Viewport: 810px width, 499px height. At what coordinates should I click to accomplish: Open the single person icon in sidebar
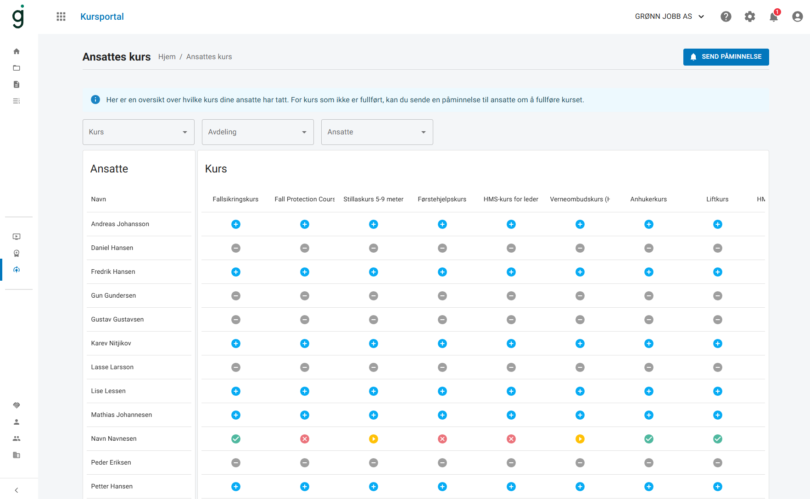[17, 422]
